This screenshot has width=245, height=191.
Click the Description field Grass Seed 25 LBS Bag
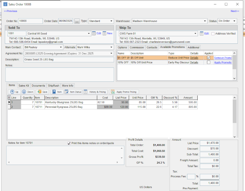tap(69, 60)
